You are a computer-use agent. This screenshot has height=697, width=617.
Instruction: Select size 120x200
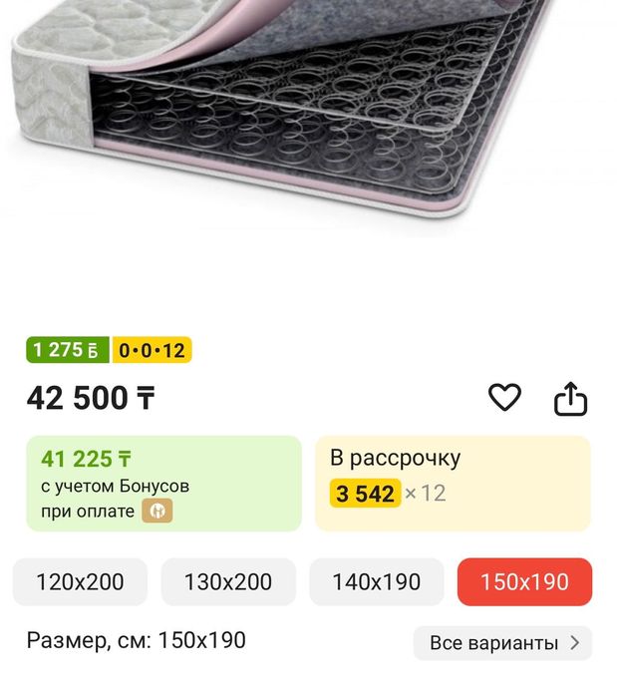[x=80, y=582]
